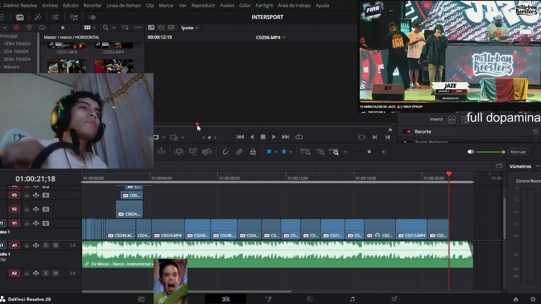This screenshot has width=541, height=304.
Task: Open the Edición menu
Action: (x=71, y=5)
